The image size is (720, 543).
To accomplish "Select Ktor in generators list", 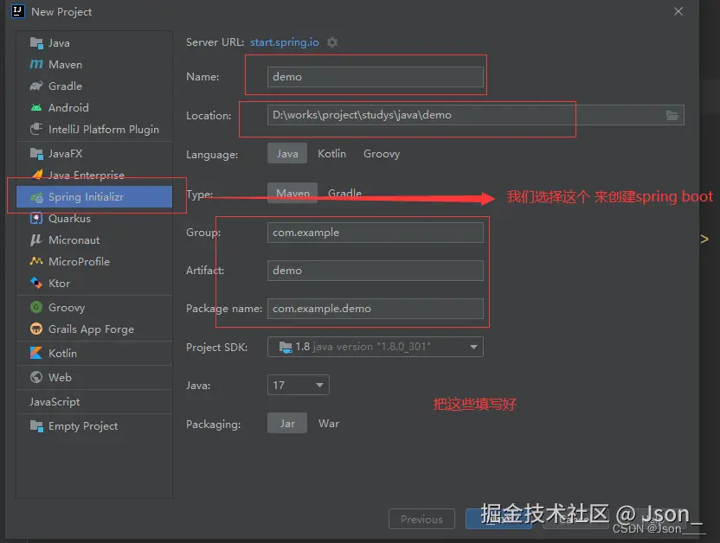I will [x=94, y=283].
